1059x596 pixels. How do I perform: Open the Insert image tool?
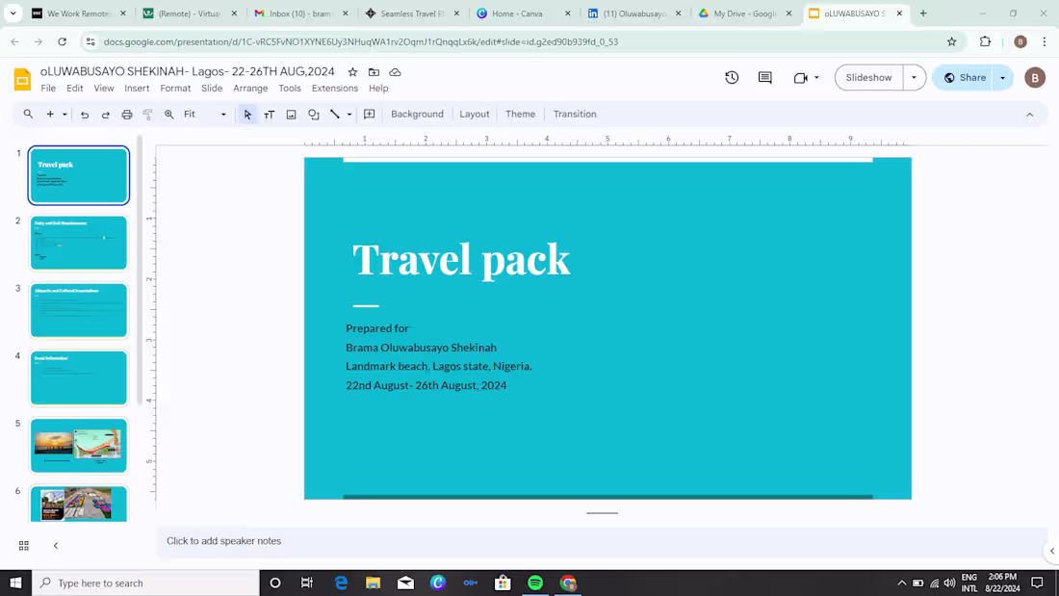tap(292, 115)
